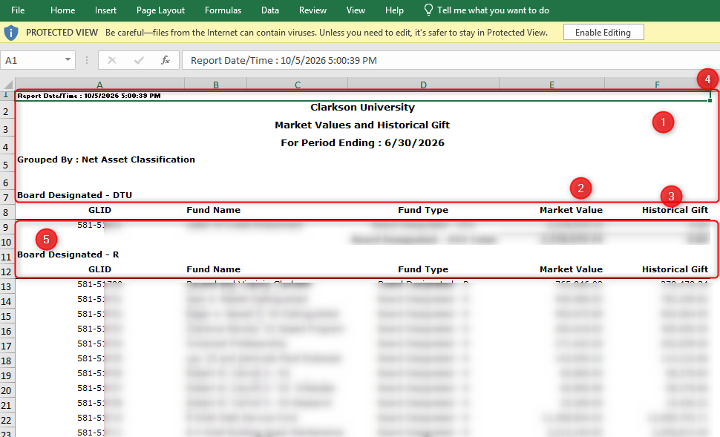Open the Help ribbon tab
The image size is (720, 437).
click(394, 10)
